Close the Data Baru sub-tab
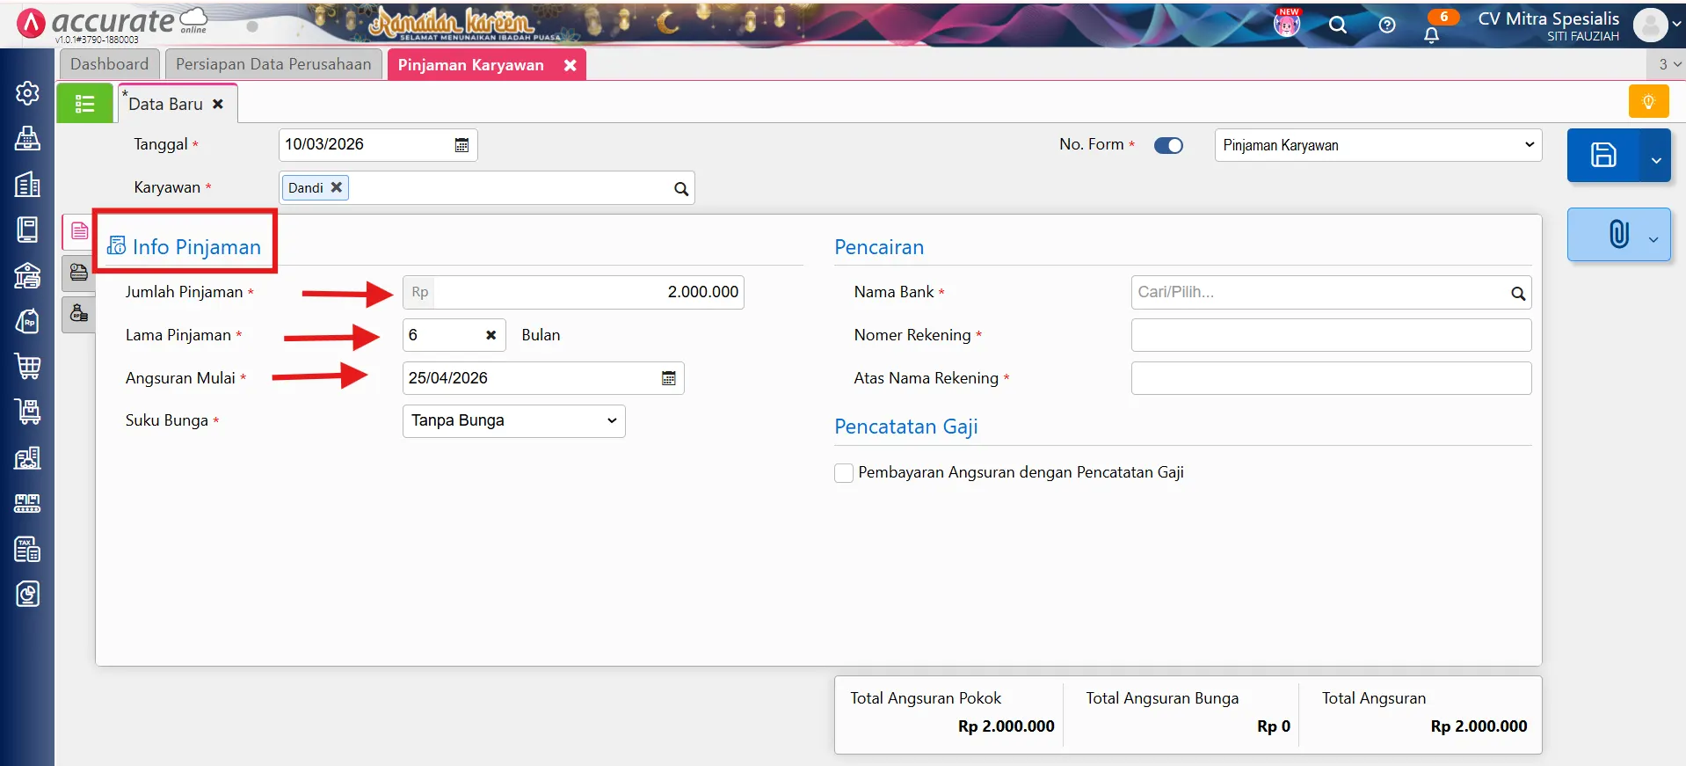 point(218,104)
